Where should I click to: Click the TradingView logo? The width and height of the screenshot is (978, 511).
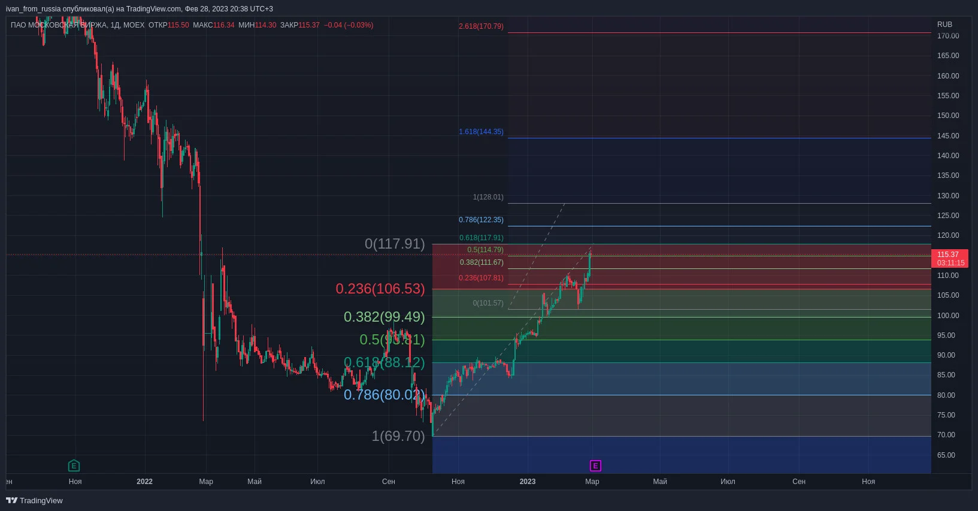point(34,501)
